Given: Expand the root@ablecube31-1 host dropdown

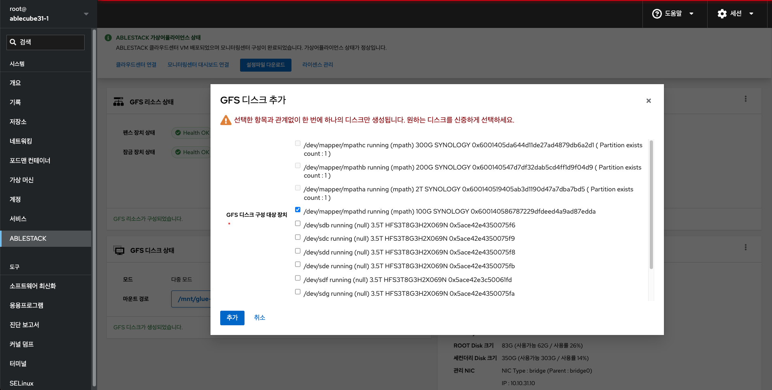Looking at the screenshot, I should (86, 14).
